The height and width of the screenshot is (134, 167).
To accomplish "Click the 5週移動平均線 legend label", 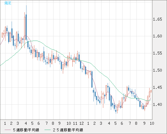I will pyautogui.click(x=26, y=130).
